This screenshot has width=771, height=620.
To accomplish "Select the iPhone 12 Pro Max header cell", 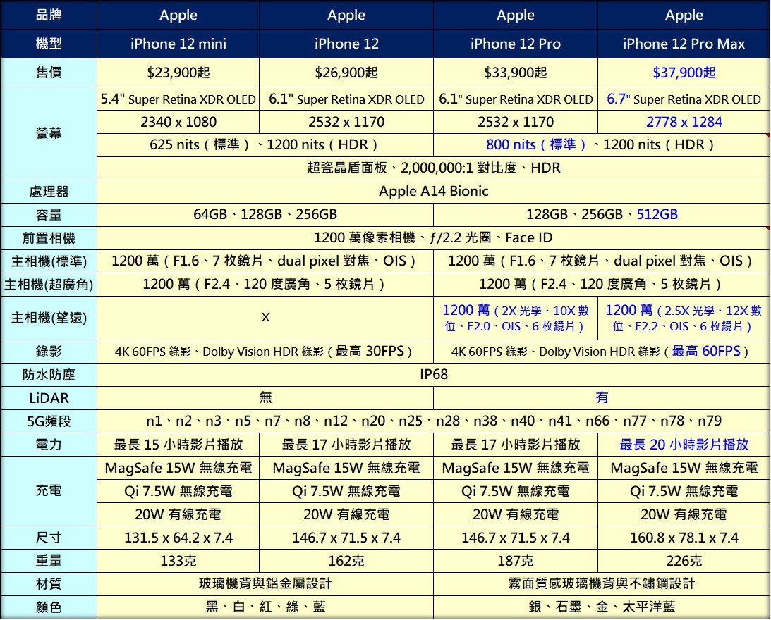I will click(684, 44).
